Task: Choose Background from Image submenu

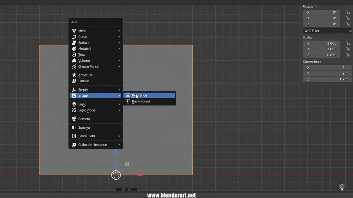Action: tap(149, 101)
